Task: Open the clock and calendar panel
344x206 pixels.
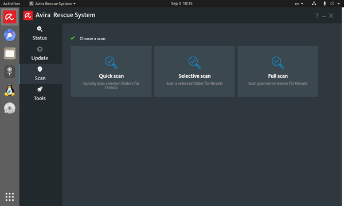Action: point(182,4)
